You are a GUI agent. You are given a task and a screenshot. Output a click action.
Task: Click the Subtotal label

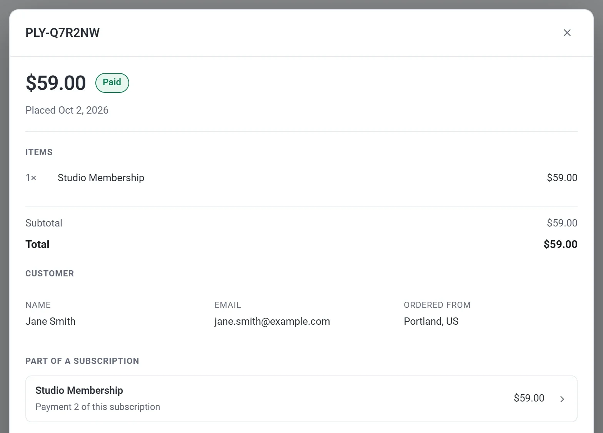point(44,223)
